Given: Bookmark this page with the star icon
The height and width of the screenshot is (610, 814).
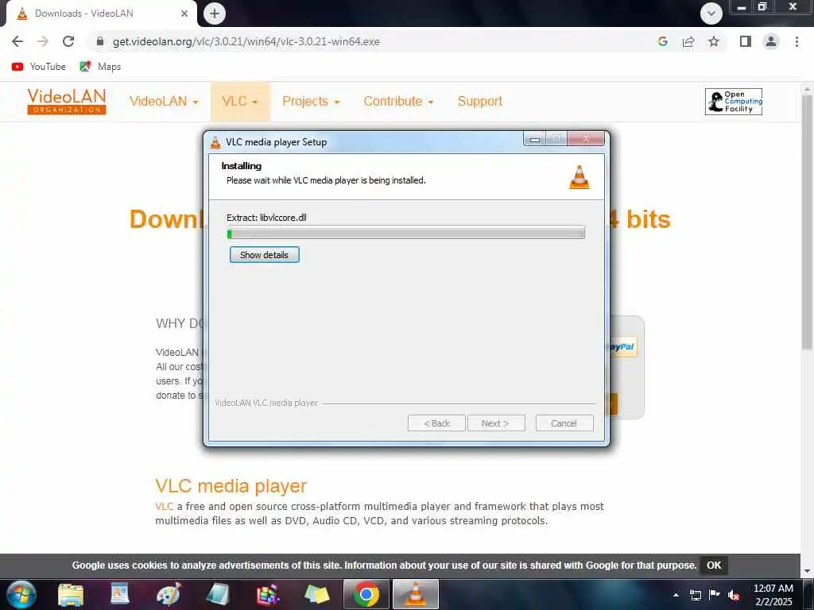Looking at the screenshot, I should [714, 41].
